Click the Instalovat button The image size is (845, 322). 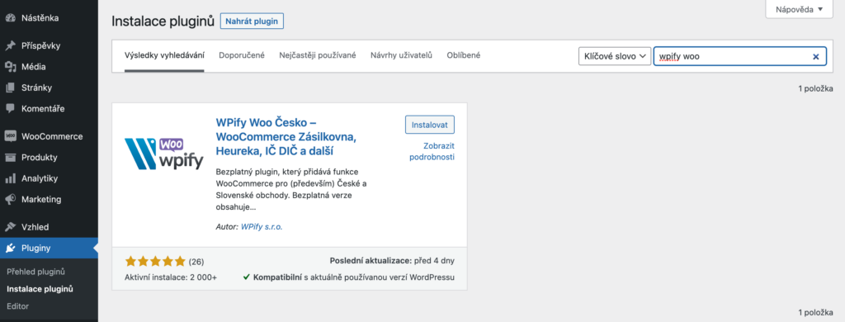pos(429,125)
